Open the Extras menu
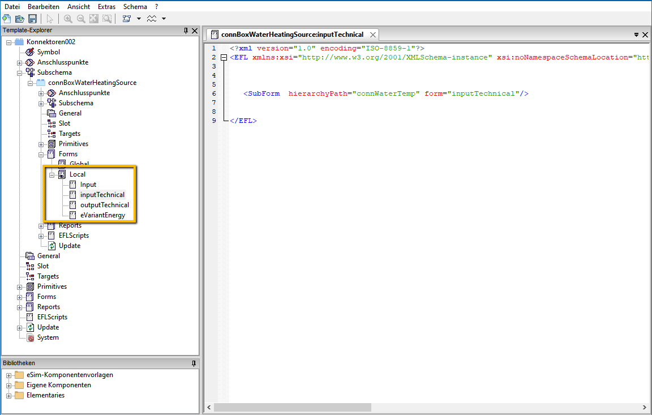Image resolution: width=652 pixels, height=415 pixels. 107,7
